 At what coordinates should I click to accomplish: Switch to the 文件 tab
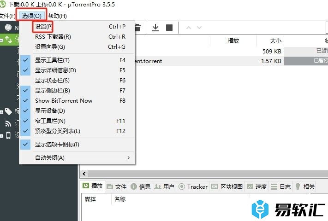click(116, 186)
